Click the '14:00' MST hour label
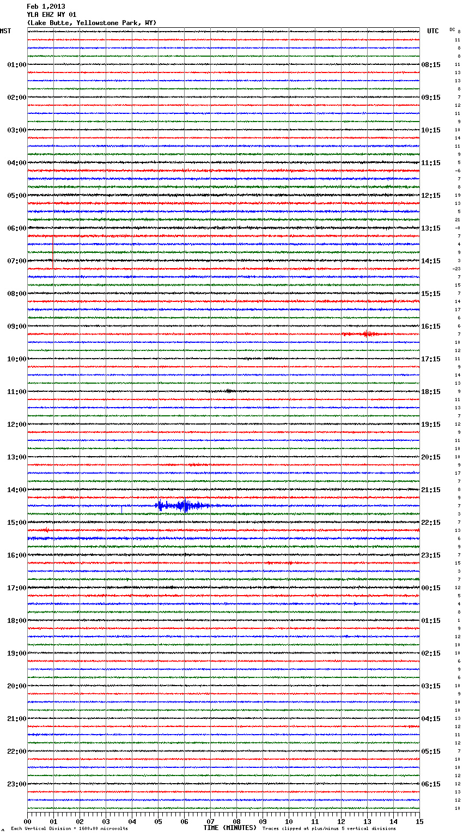The width and height of the screenshot is (463, 836). [x=17, y=490]
